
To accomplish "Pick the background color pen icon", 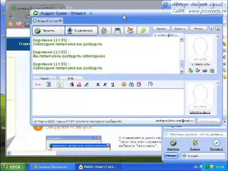I will pyautogui.click(x=87, y=84).
